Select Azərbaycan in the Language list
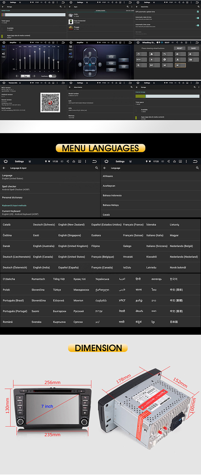 coord(151,186)
